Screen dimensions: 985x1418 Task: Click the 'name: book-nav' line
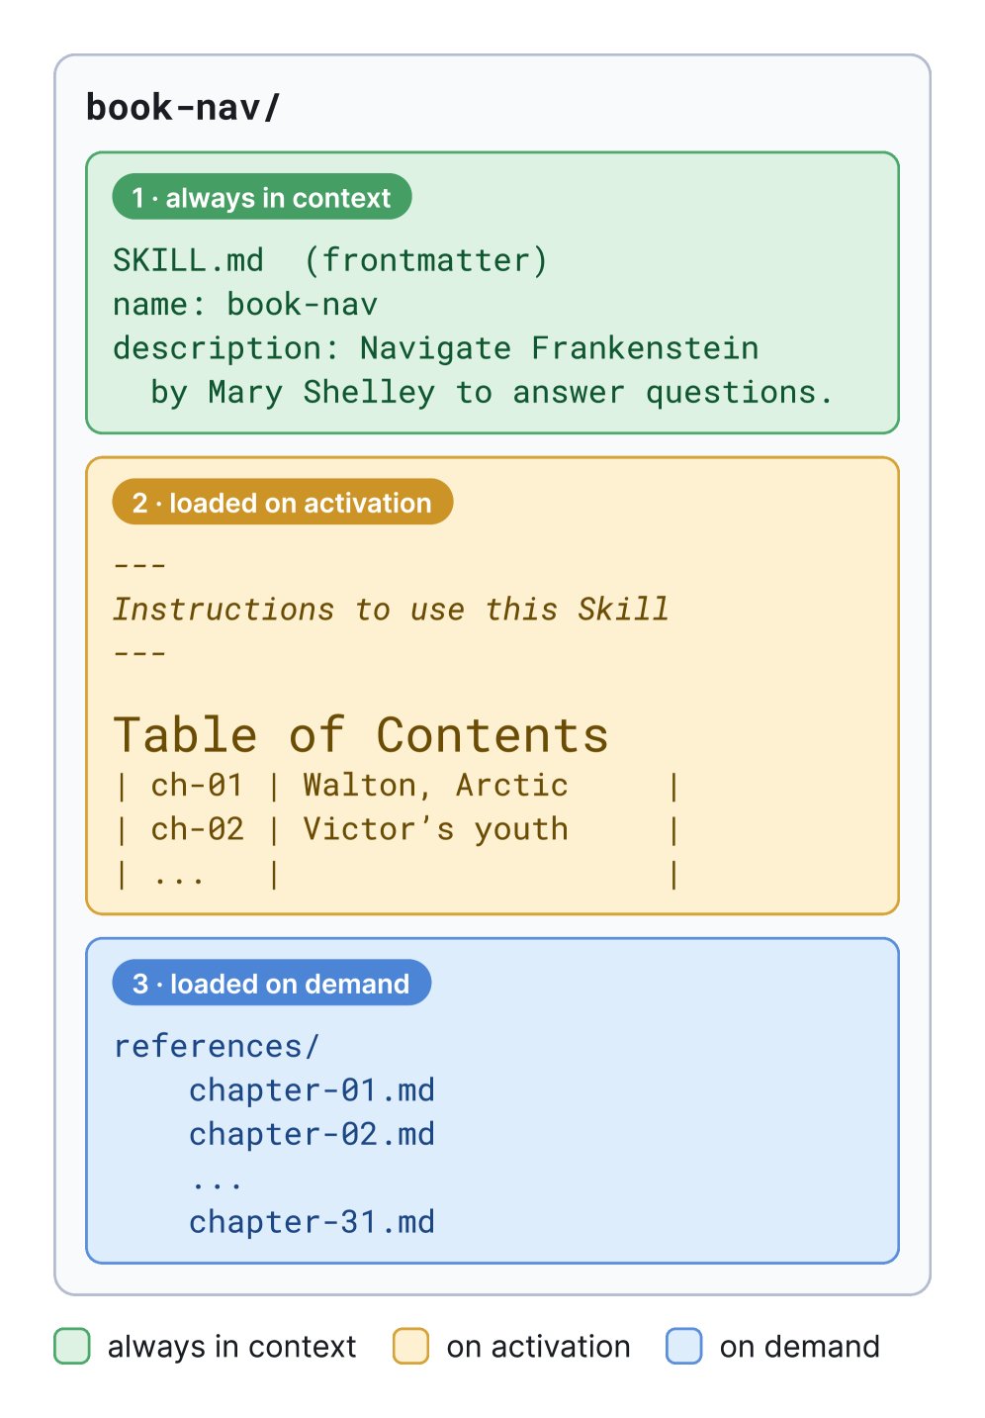(245, 304)
